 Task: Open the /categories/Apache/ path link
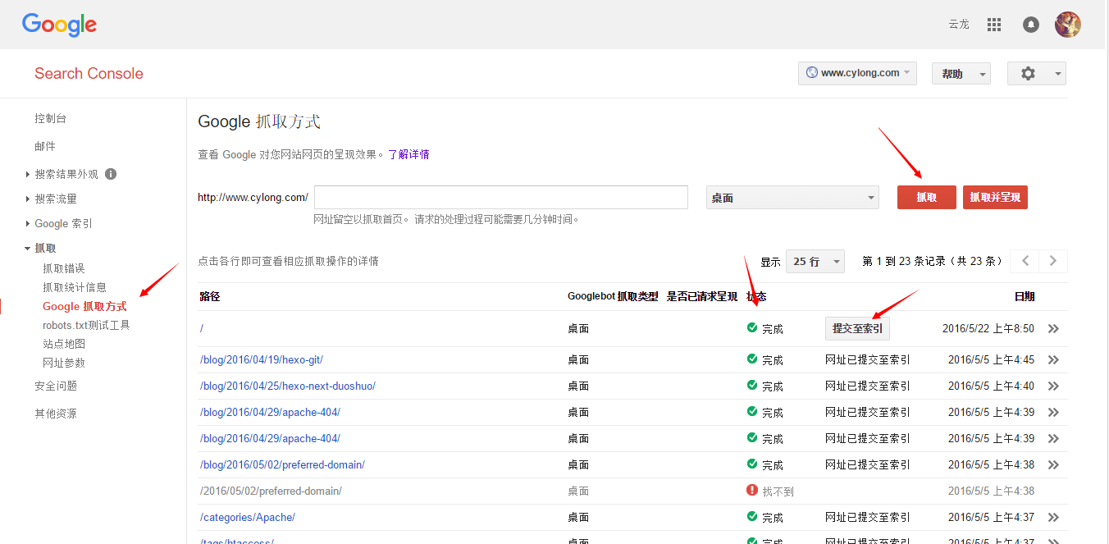(x=248, y=517)
